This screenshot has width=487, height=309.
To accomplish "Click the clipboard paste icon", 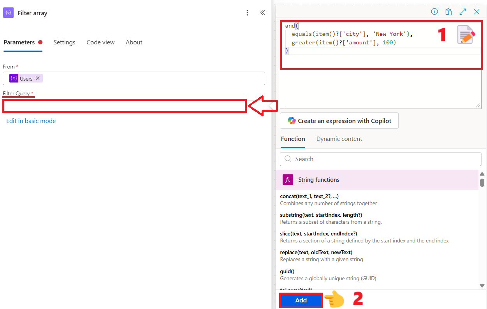I will [x=448, y=12].
